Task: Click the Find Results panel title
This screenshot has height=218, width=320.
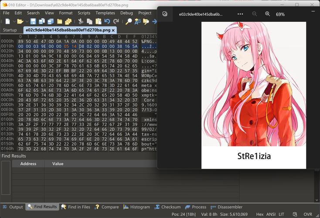Action: click(14, 156)
